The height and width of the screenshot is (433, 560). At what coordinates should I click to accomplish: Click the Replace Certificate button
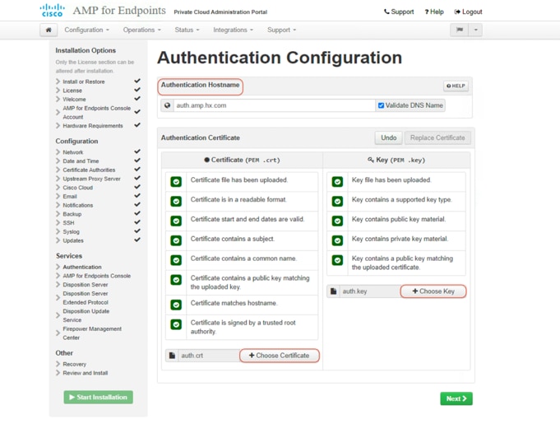tap(437, 137)
